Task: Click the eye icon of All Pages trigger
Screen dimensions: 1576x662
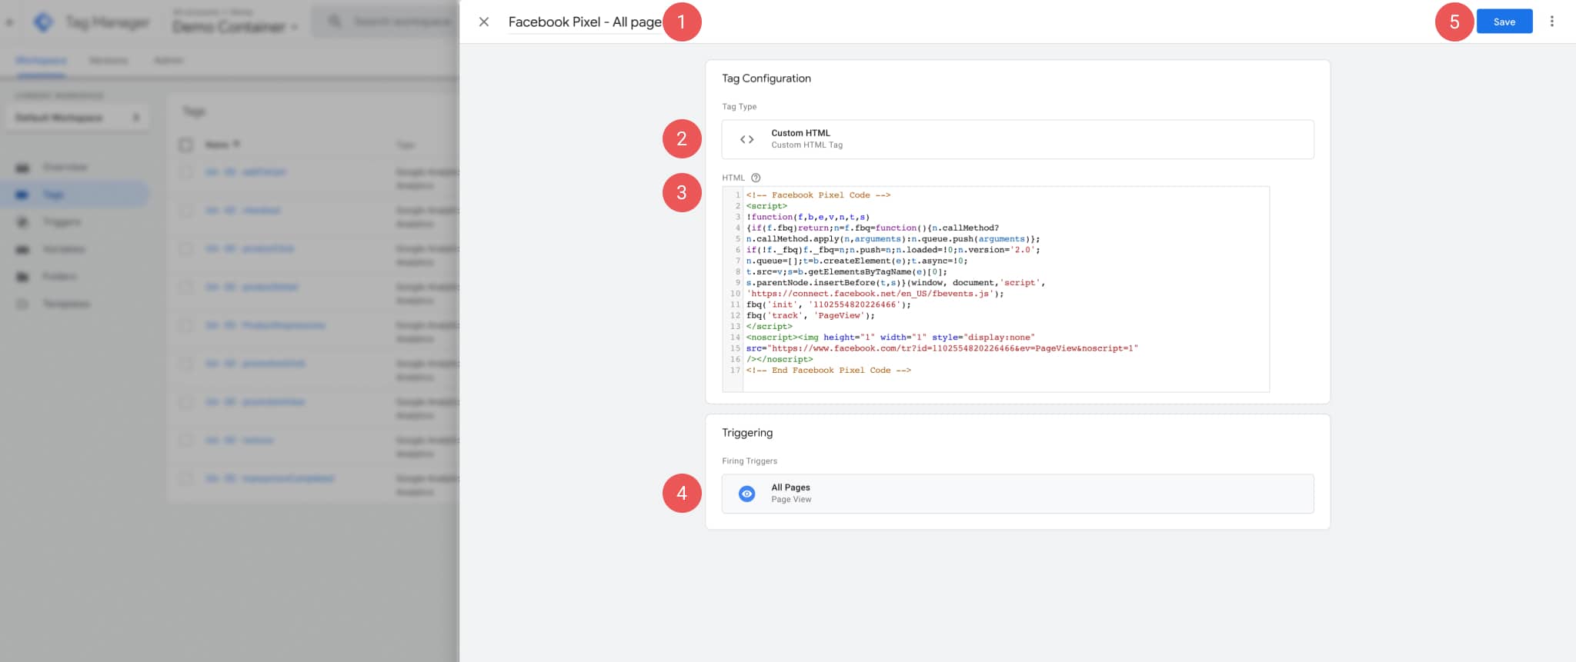Action: (746, 494)
